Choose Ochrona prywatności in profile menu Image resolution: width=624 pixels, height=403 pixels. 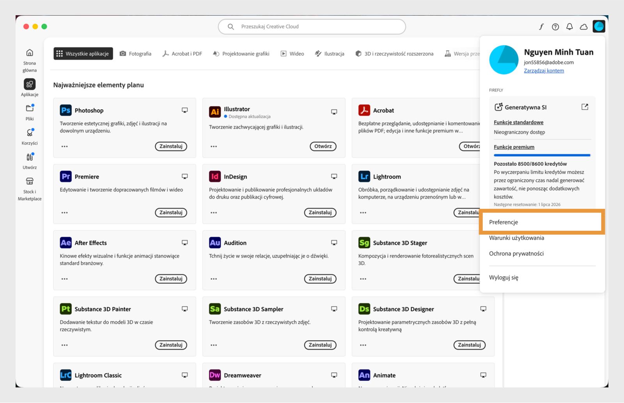point(516,253)
